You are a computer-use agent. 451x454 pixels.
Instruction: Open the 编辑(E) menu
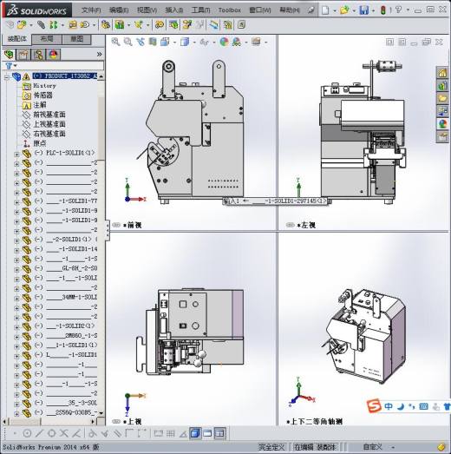coord(119,10)
